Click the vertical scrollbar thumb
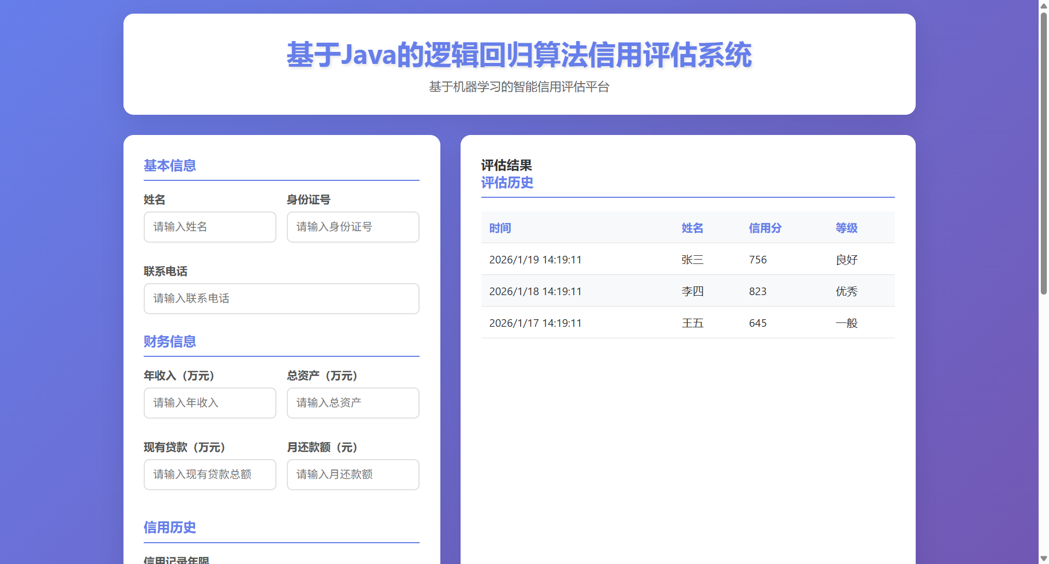Viewport: 1049px width, 564px height. 1044,153
